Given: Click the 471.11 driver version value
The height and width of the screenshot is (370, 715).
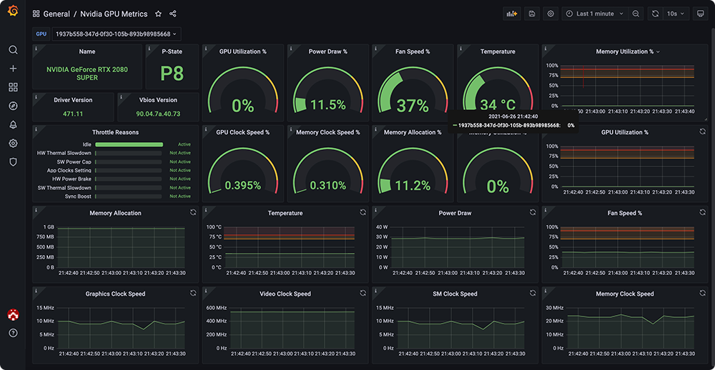Looking at the screenshot, I should (73, 114).
